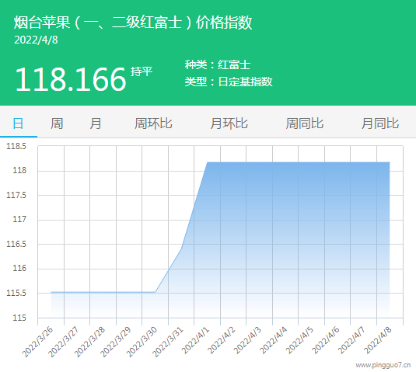The height and width of the screenshot is (372, 416).
Task: Select the 日 daily tab
Action: point(19,123)
